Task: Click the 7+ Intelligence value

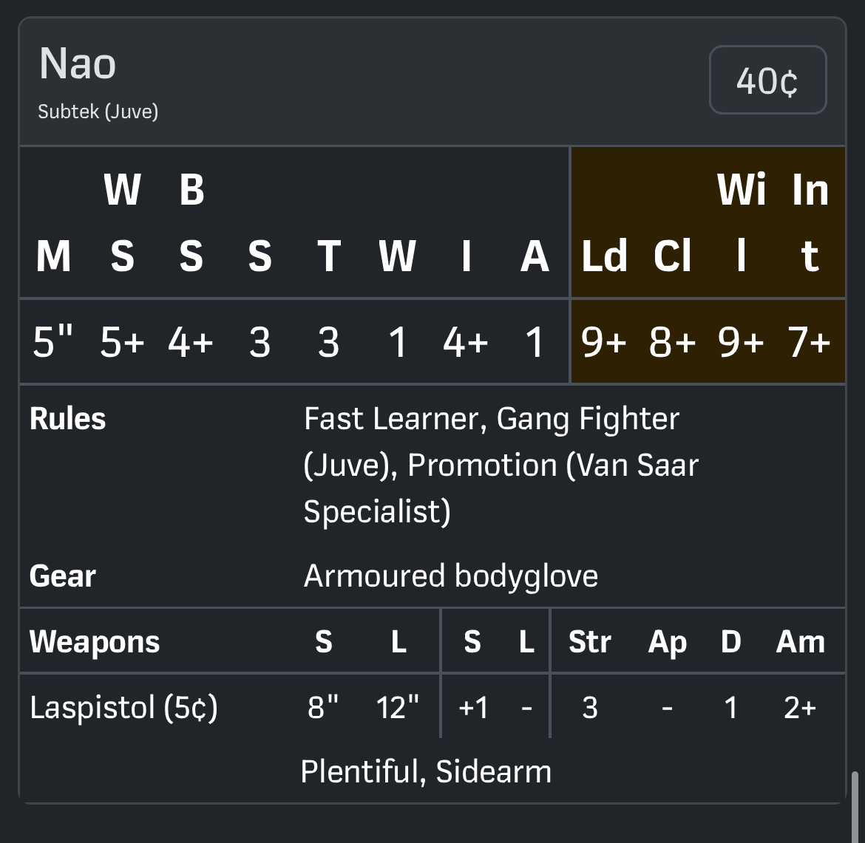Action: tap(810, 342)
